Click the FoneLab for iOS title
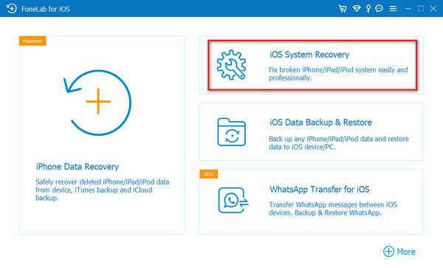The width and height of the screenshot is (443, 268). point(46,9)
